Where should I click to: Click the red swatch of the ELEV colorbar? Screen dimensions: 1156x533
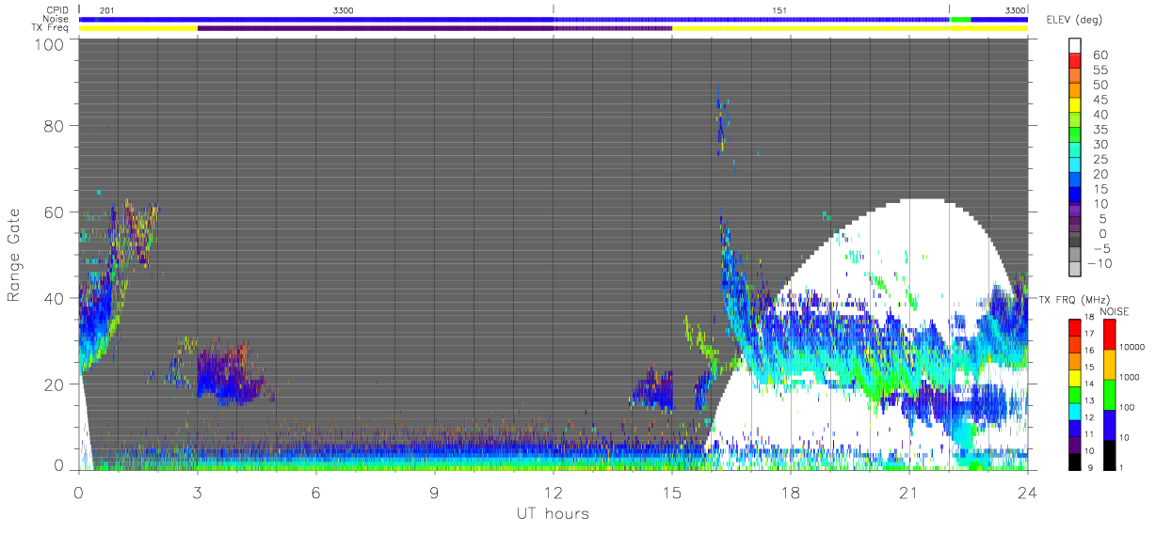[1077, 63]
